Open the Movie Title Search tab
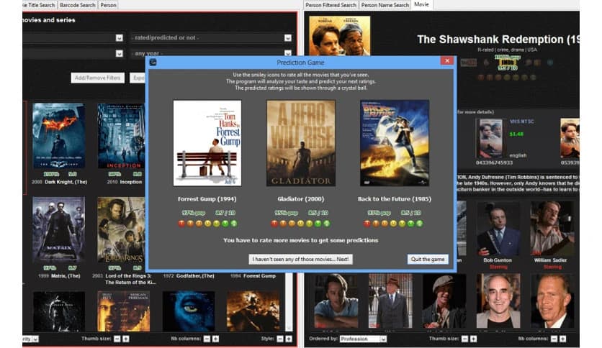Viewport: 602px width, 348px height. (x=39, y=5)
